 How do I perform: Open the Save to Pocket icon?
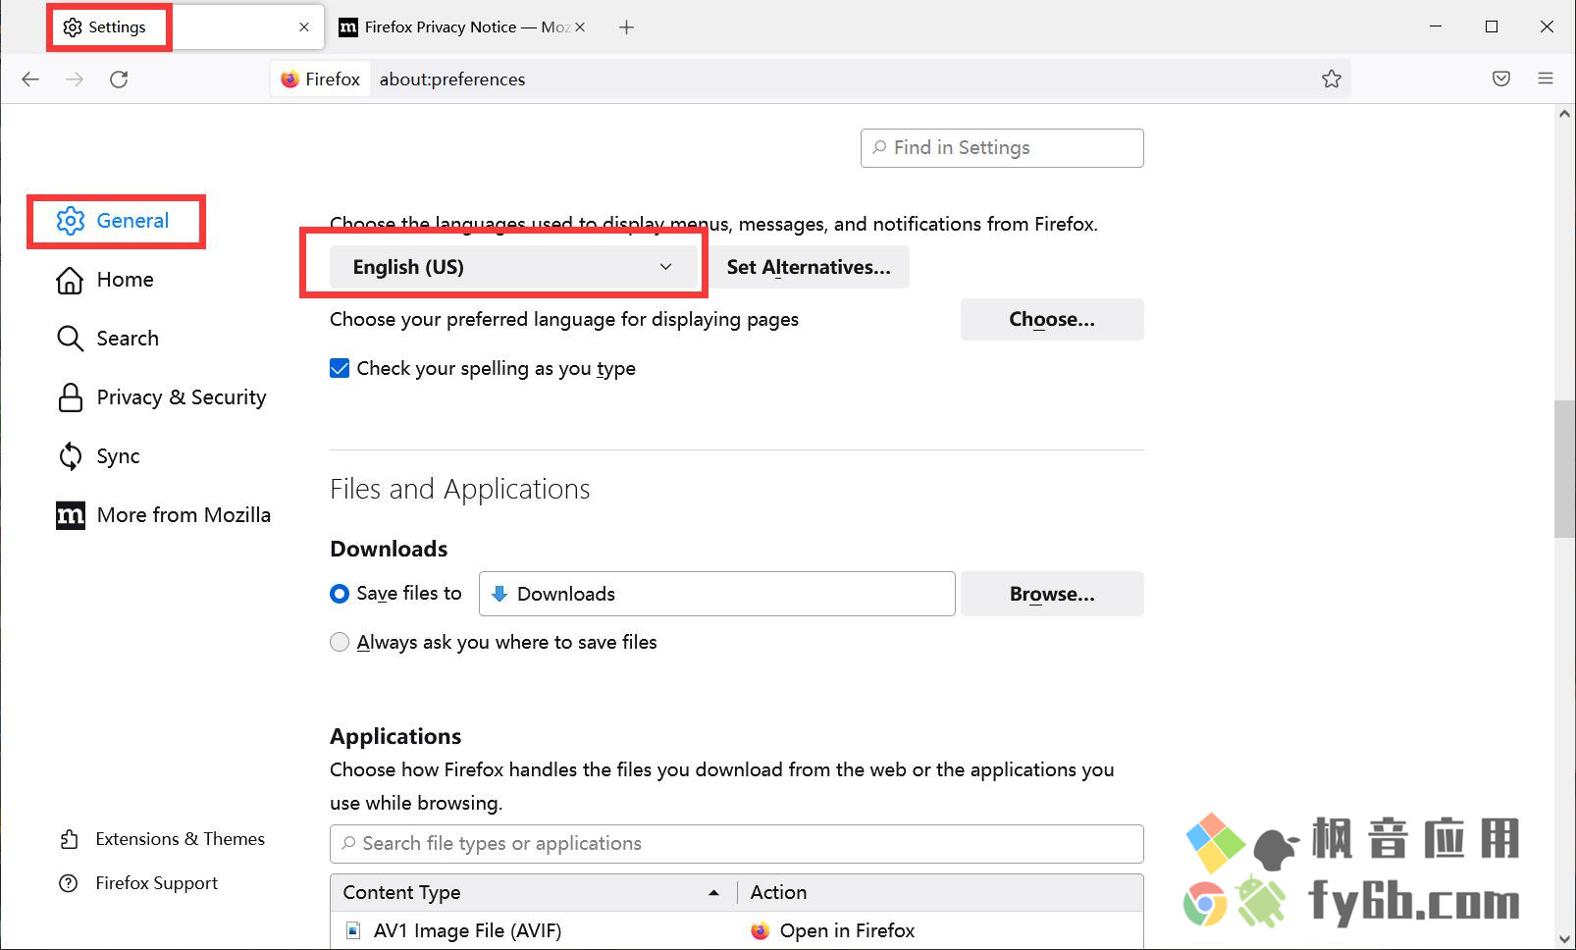pyautogui.click(x=1501, y=79)
